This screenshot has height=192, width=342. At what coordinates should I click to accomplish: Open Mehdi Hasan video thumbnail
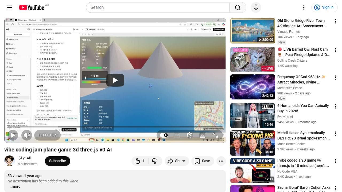point(252,143)
